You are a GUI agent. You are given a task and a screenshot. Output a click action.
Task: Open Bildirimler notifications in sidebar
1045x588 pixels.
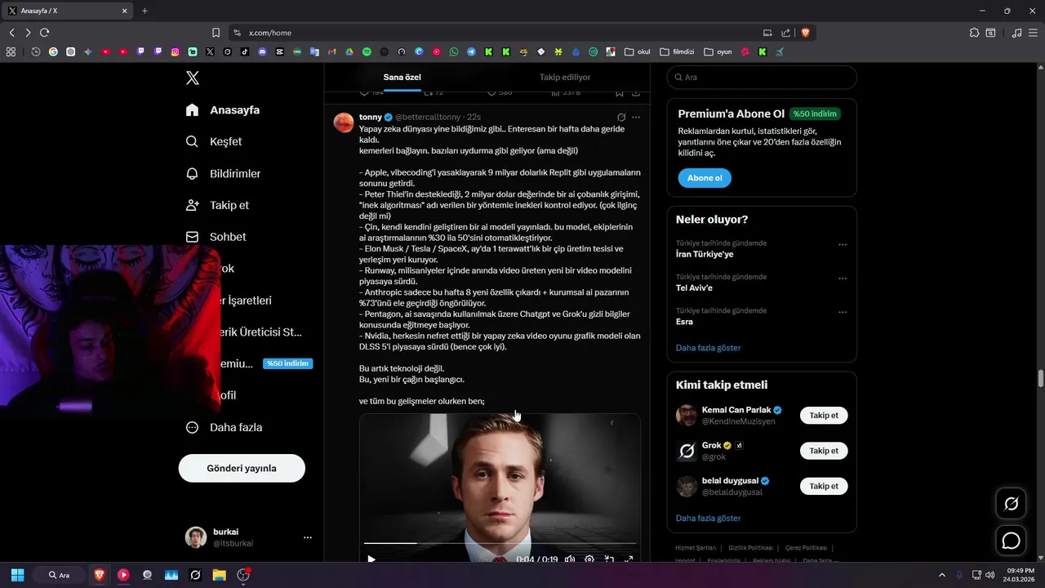coord(223,173)
